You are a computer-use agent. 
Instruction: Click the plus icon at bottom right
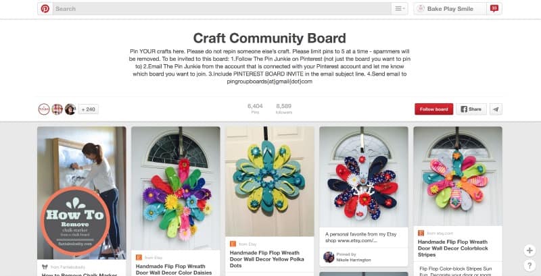530,250
